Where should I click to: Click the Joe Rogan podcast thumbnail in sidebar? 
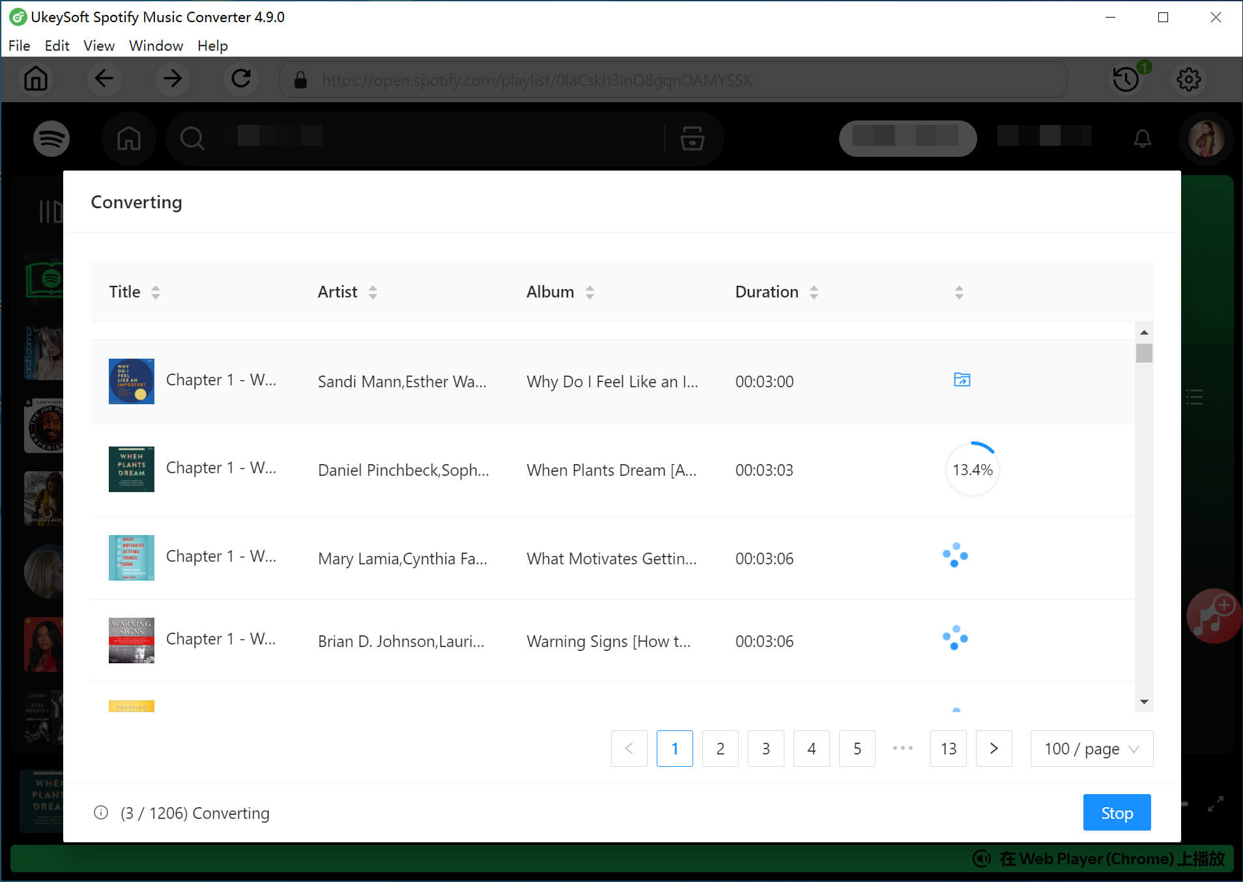[x=44, y=426]
